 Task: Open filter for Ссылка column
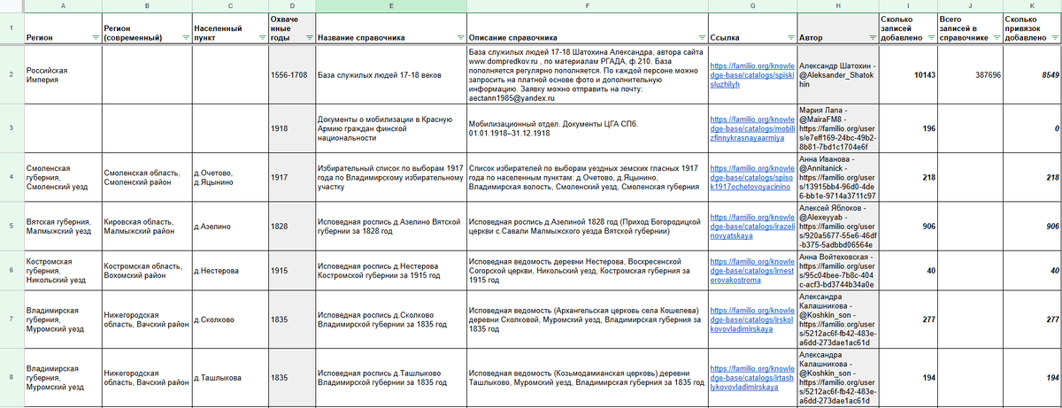click(x=789, y=38)
